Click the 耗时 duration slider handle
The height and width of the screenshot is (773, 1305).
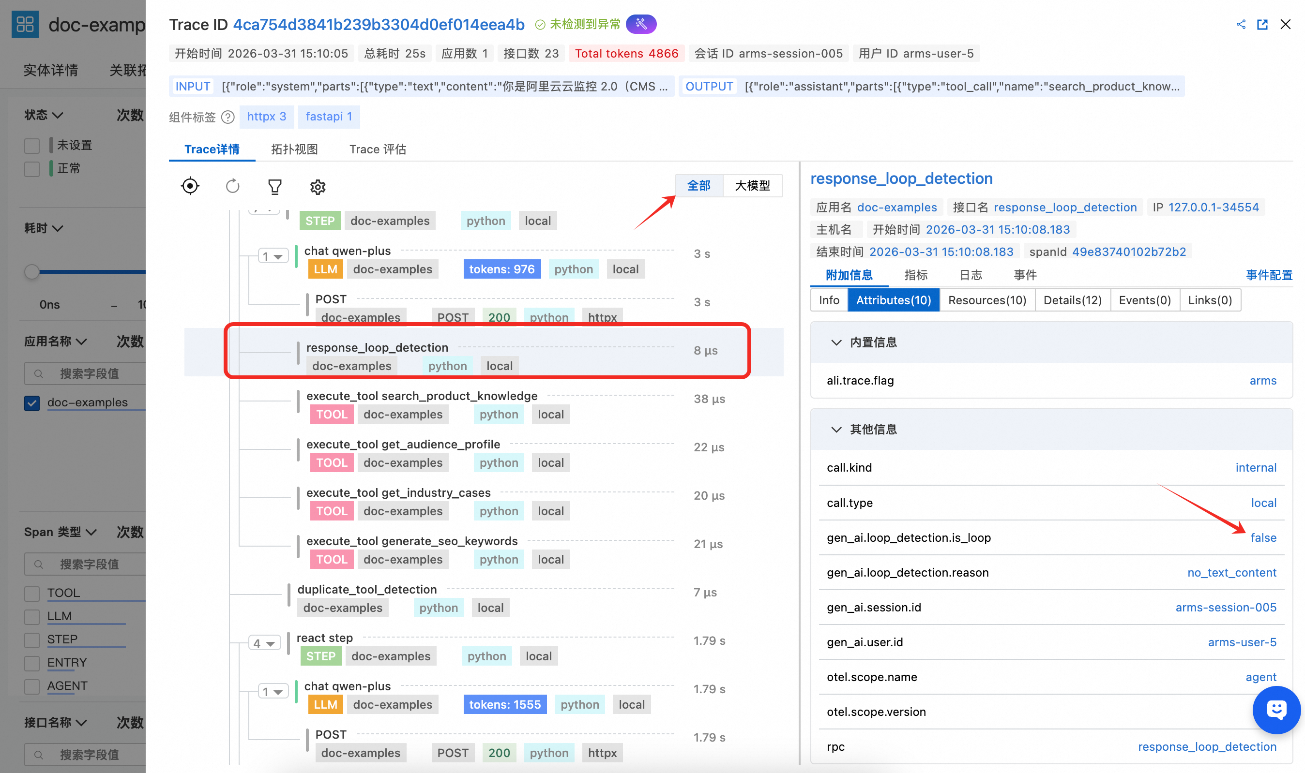[x=32, y=271]
